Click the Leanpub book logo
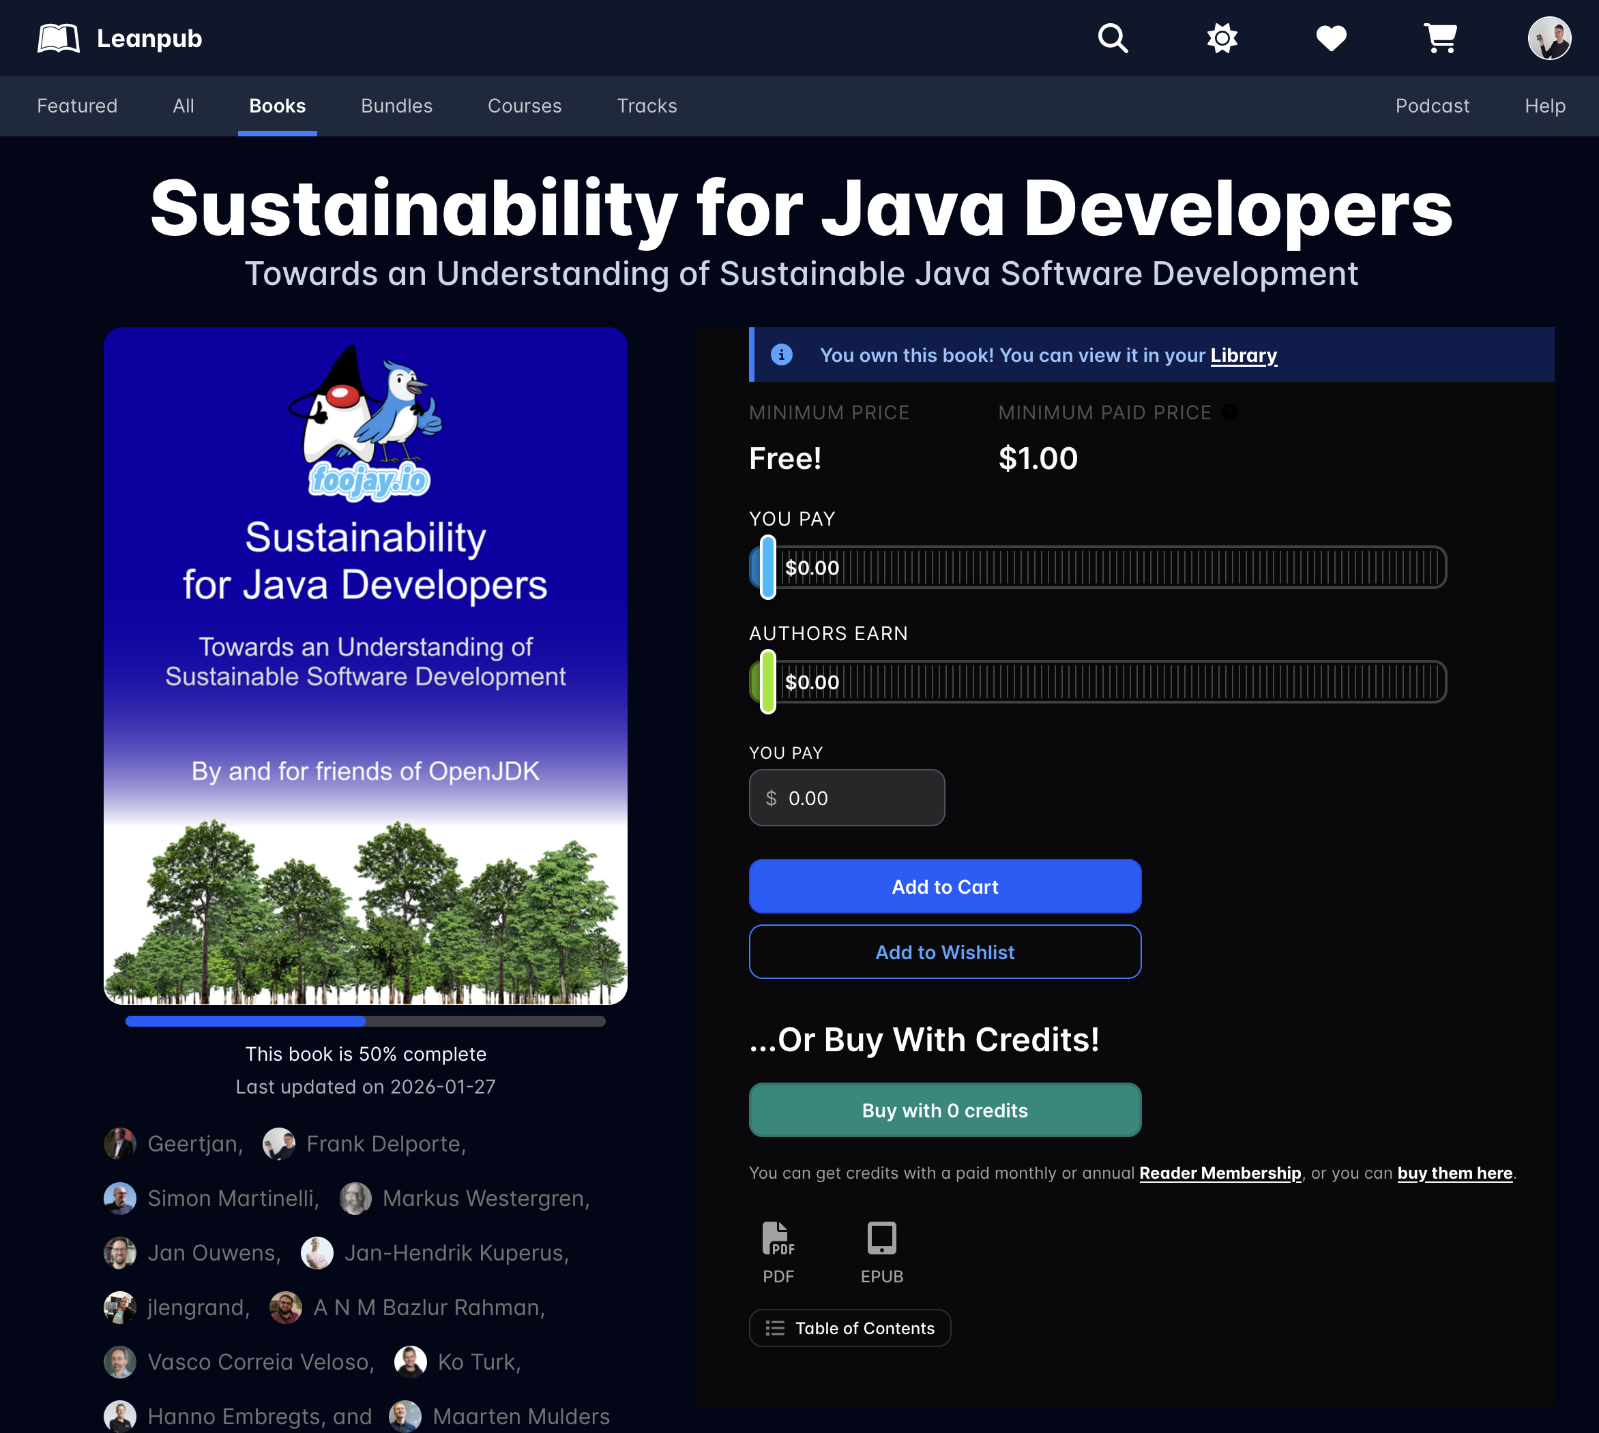The width and height of the screenshot is (1599, 1433). pos(59,37)
